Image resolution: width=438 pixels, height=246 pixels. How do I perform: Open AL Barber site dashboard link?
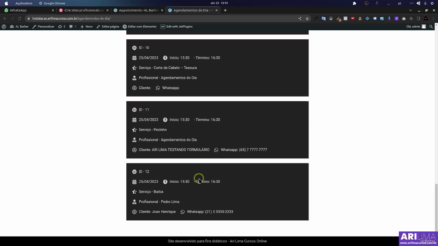[x=19, y=27]
